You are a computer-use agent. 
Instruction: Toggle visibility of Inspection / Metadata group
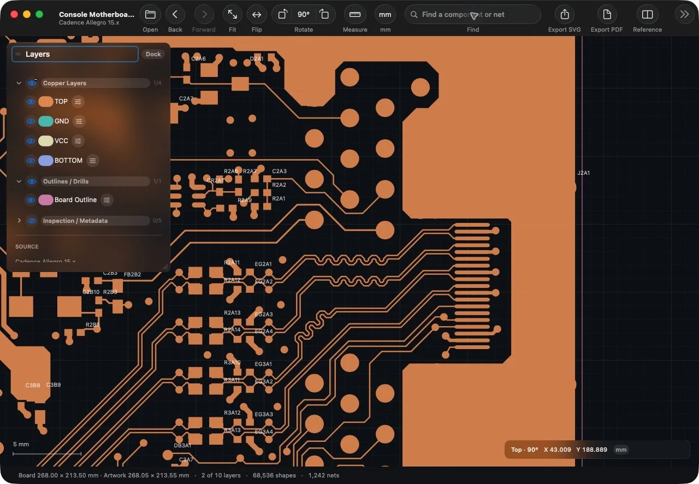(x=32, y=221)
